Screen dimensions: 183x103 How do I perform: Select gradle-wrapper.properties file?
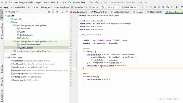coord(30,67)
